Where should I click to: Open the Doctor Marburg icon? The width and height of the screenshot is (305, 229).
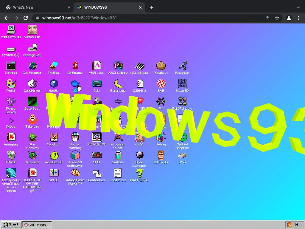(75, 137)
